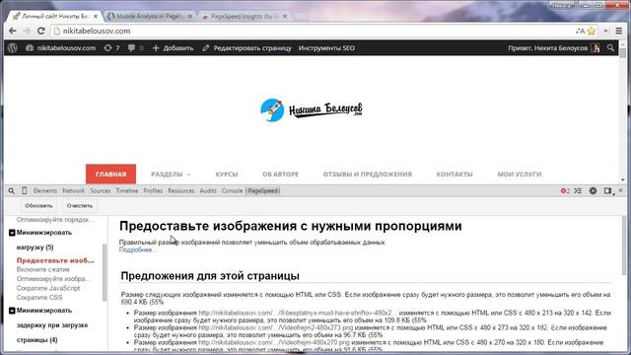Bookmark page with the star icon

592,31
